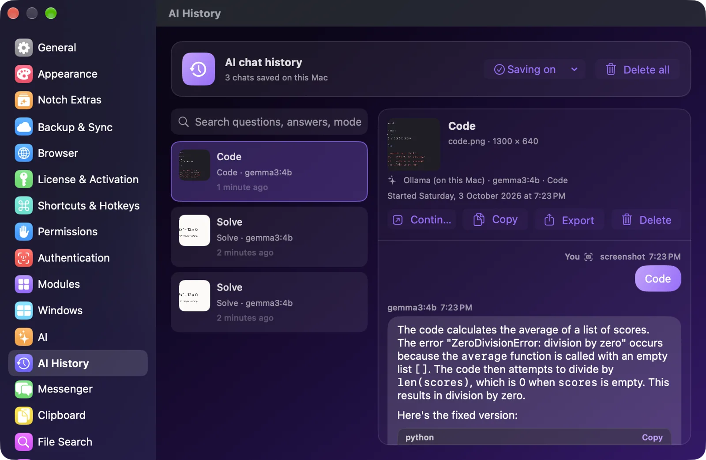The width and height of the screenshot is (706, 460).
Task: Click the AI chat history clock icon
Action: (199, 69)
